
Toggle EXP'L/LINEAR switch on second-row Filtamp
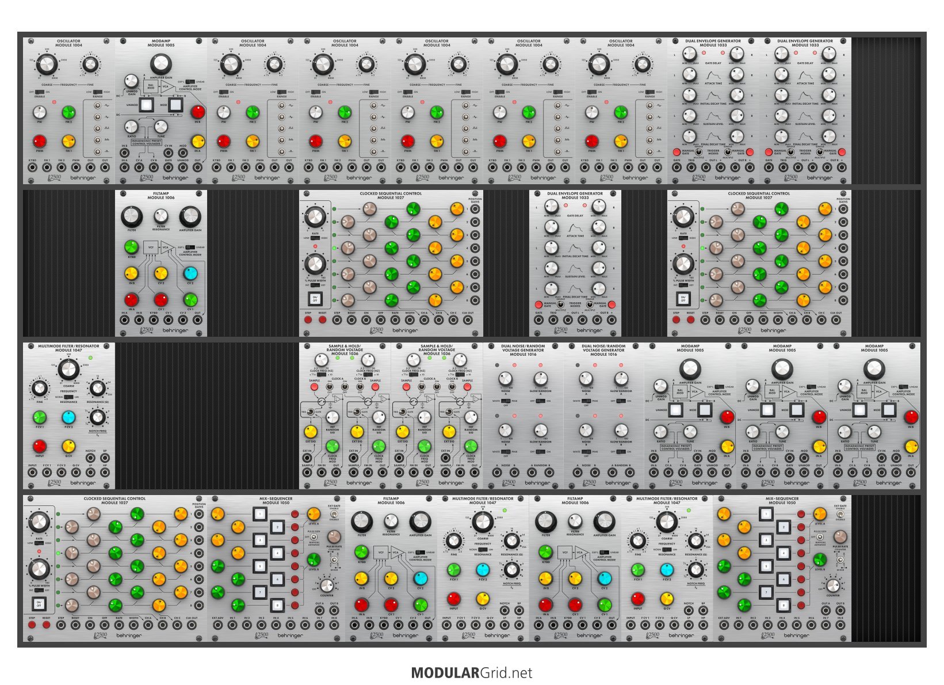(190, 248)
